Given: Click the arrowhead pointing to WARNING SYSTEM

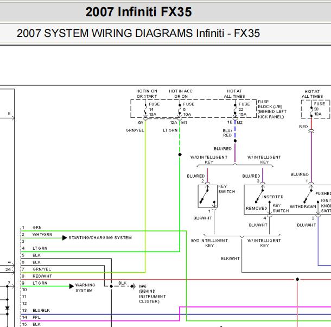Looking at the screenshot, I should [72, 286].
